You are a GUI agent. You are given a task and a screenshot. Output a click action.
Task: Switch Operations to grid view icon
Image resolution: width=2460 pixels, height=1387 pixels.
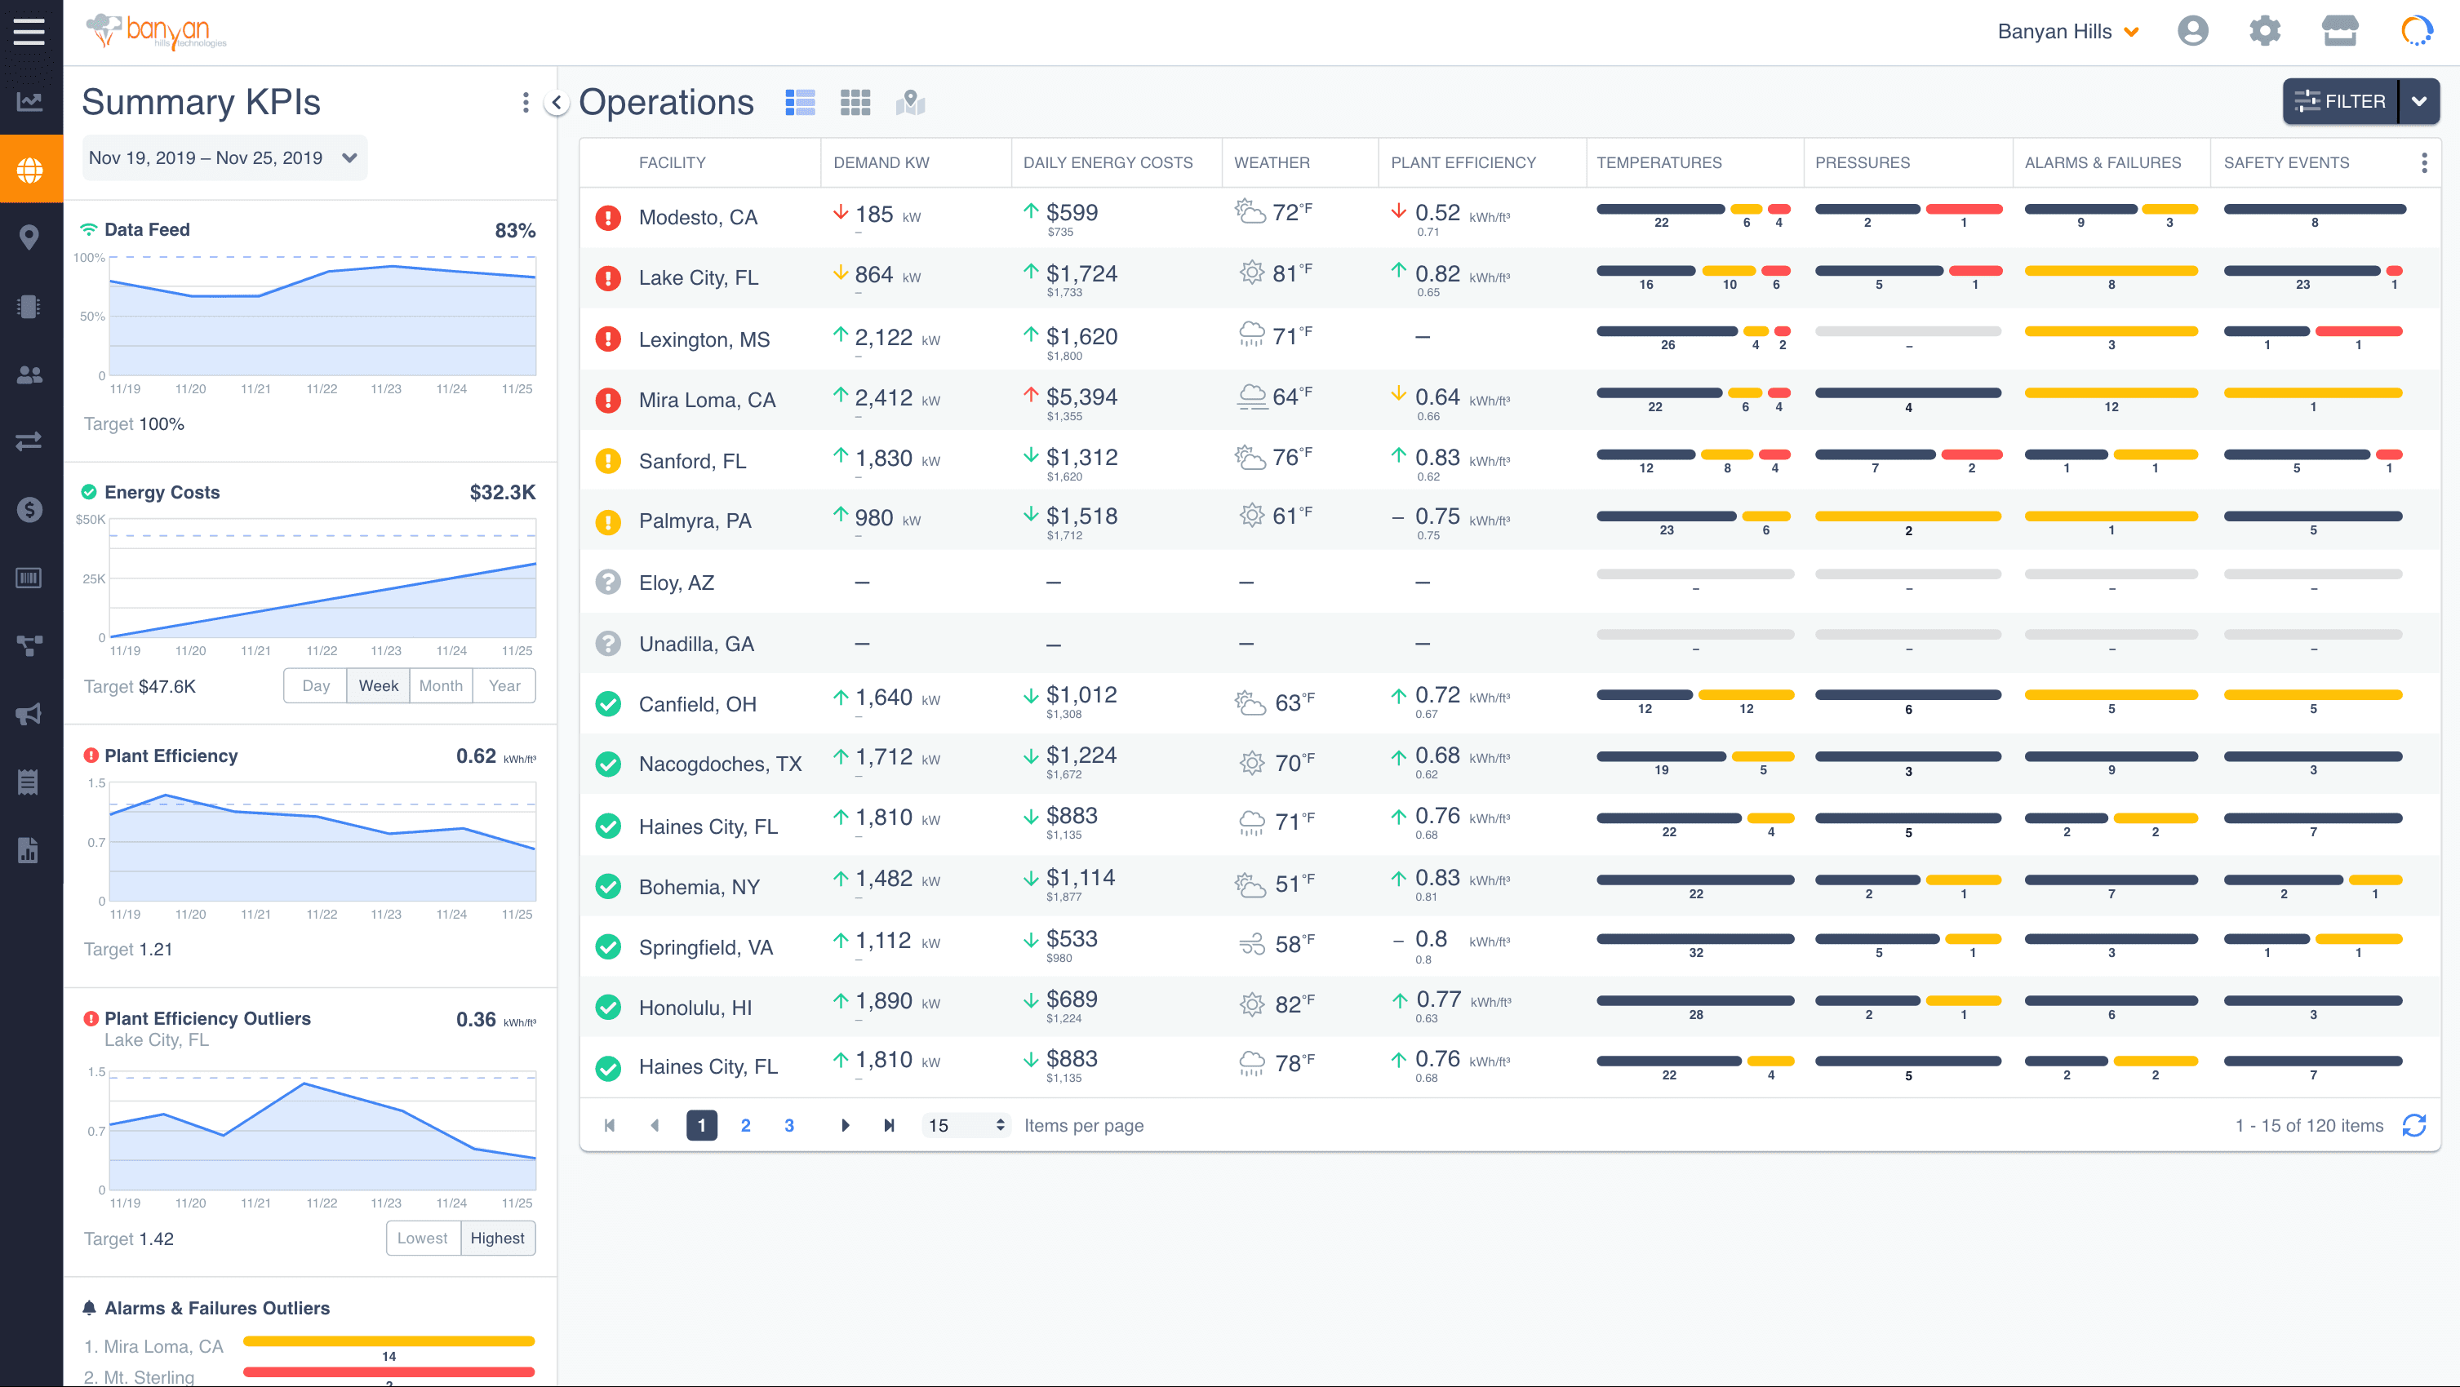point(855,102)
